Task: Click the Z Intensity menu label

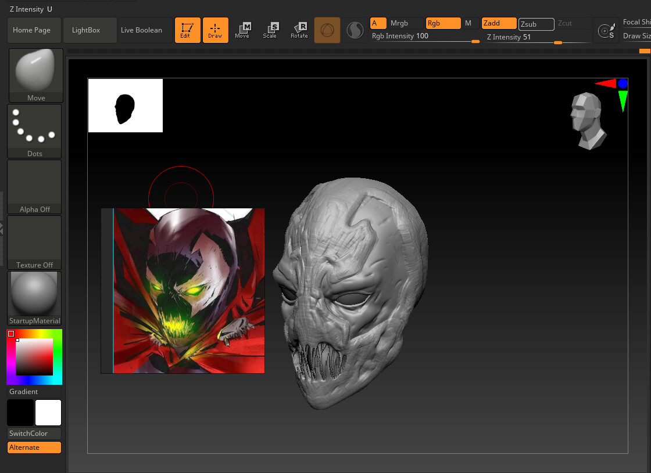Action: pos(26,9)
